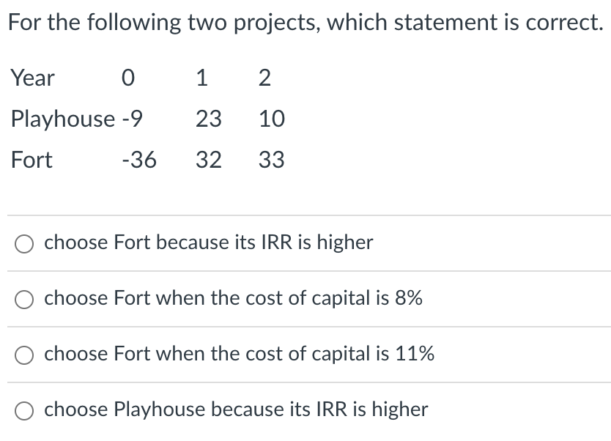The image size is (611, 441).
Task: Click the question text at the top
Action: pos(305,22)
